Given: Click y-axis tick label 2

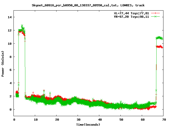Looking at the screenshot, I should 11,96.
